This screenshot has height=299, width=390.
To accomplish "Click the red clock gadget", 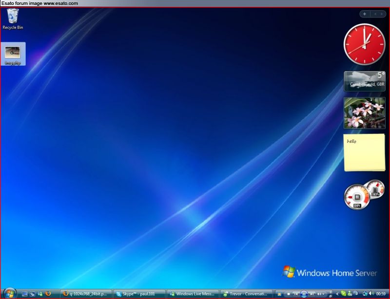I will [365, 44].
